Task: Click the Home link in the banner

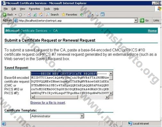Action: coord(152,31)
